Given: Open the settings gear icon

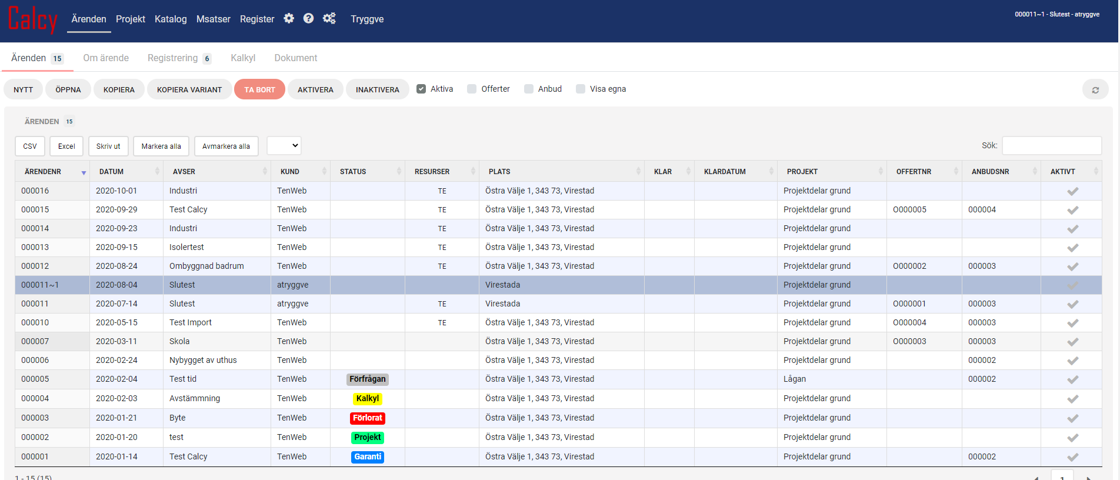Looking at the screenshot, I should pos(288,19).
